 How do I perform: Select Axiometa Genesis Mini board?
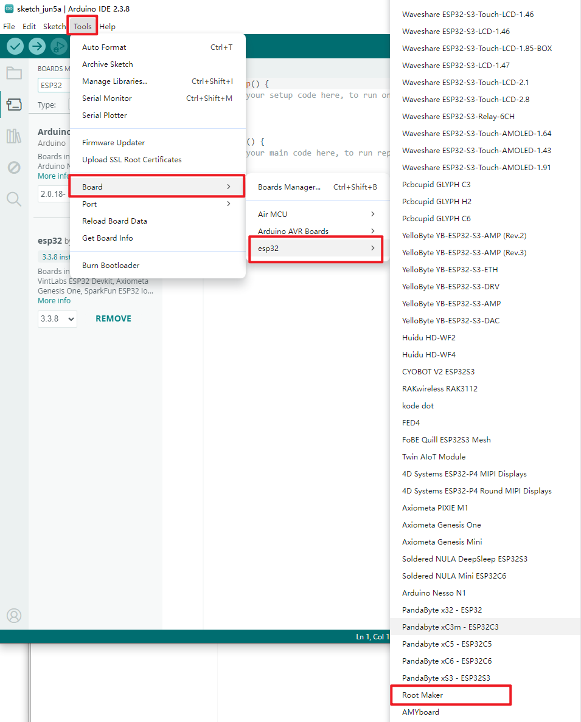click(x=485, y=541)
